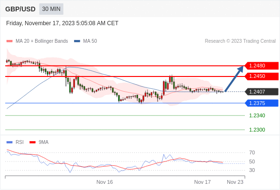
Task: Click the MA 20 + Bollinger Bands label
Action: pos(42,41)
